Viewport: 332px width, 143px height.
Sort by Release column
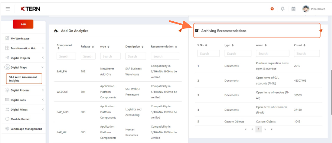[93, 47]
